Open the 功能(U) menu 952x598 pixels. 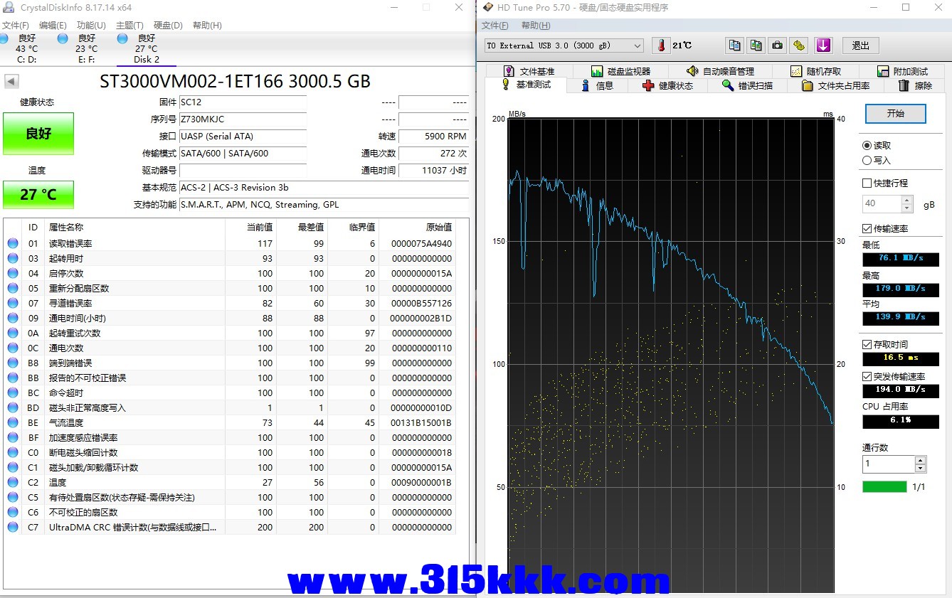point(91,25)
